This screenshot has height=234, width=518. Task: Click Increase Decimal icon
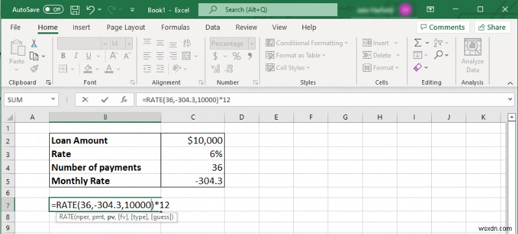pos(216,69)
